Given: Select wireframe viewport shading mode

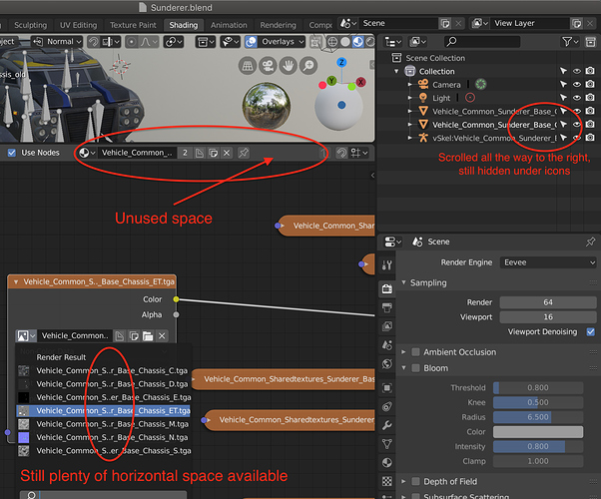Looking at the screenshot, I should (x=332, y=41).
